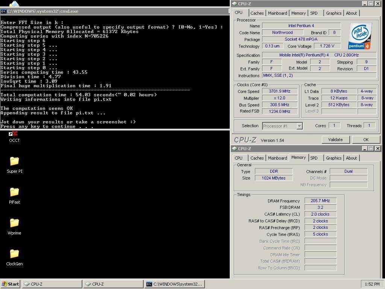Image resolution: width=385 pixels, height=289 pixels.
Task: Click OK in upper CPU-Z window
Action: 366,140
